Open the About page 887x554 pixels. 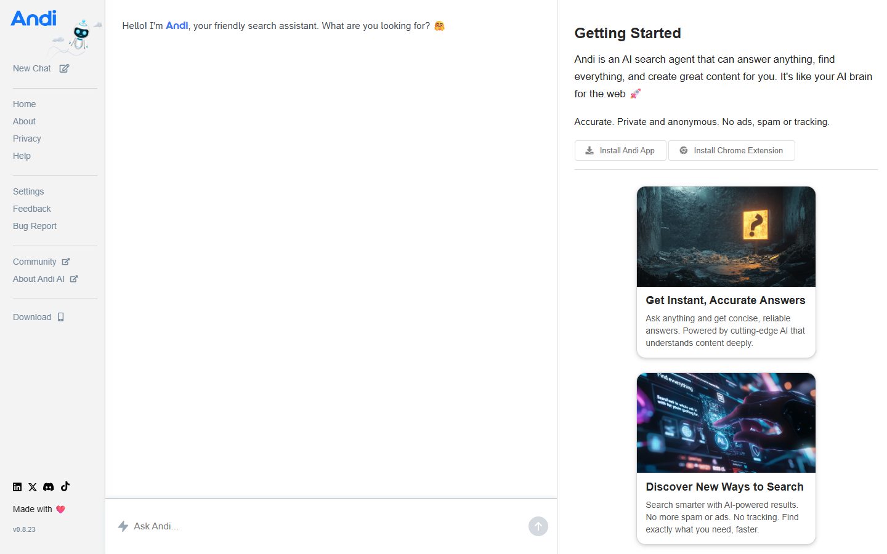[24, 121]
